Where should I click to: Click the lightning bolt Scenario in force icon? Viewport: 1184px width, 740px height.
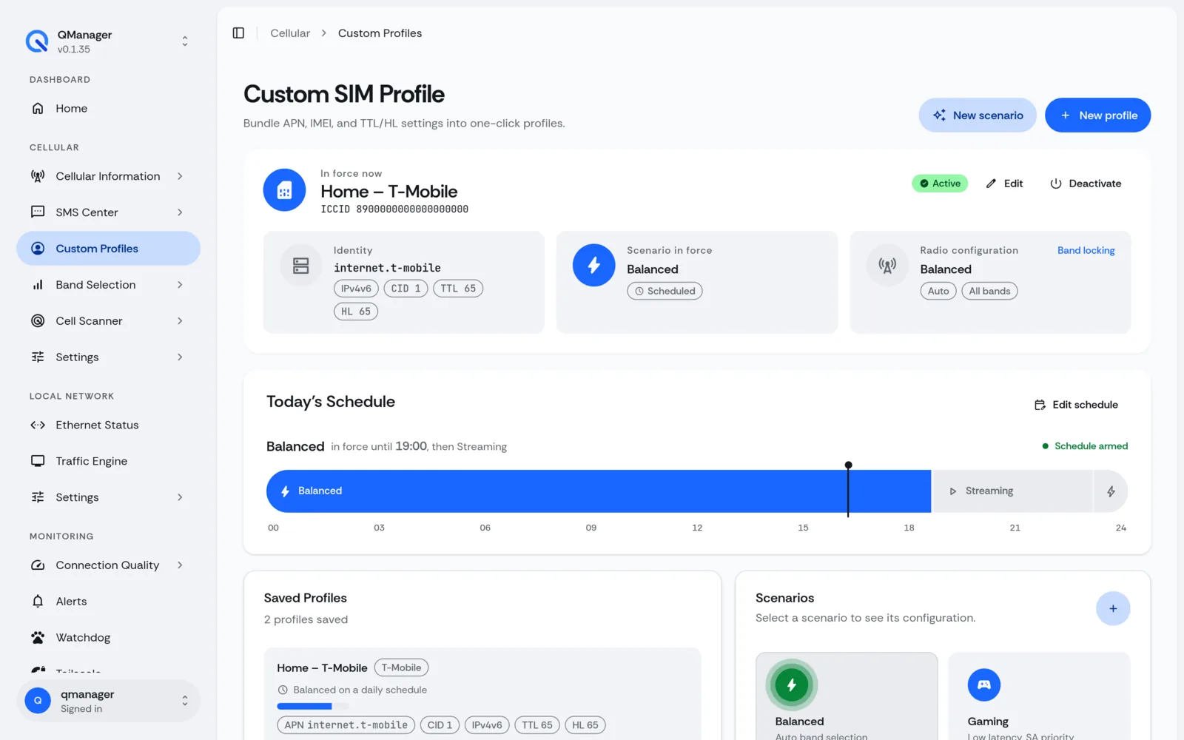(593, 265)
